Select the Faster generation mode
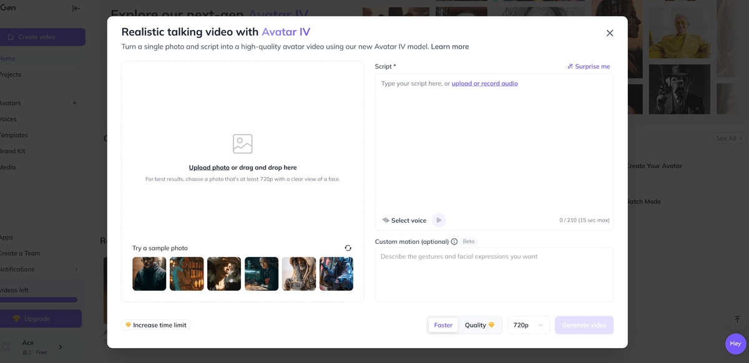Image resolution: width=749 pixels, height=363 pixels. 443,325
